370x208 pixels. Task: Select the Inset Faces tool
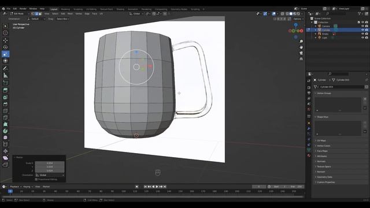click(5, 97)
